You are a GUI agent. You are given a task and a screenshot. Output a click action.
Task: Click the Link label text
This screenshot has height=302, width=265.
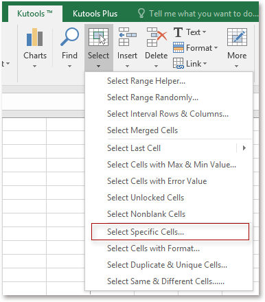click(194, 64)
